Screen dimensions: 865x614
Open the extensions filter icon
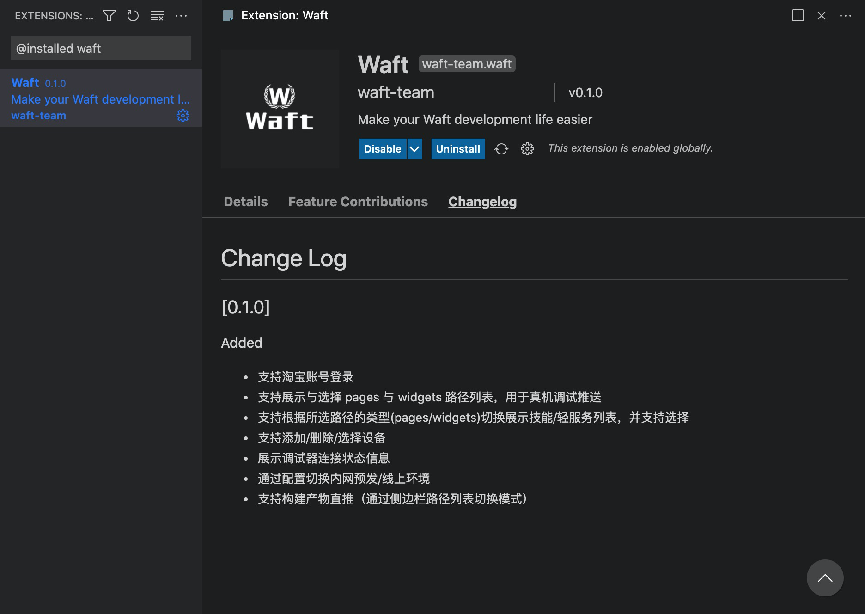tap(109, 16)
